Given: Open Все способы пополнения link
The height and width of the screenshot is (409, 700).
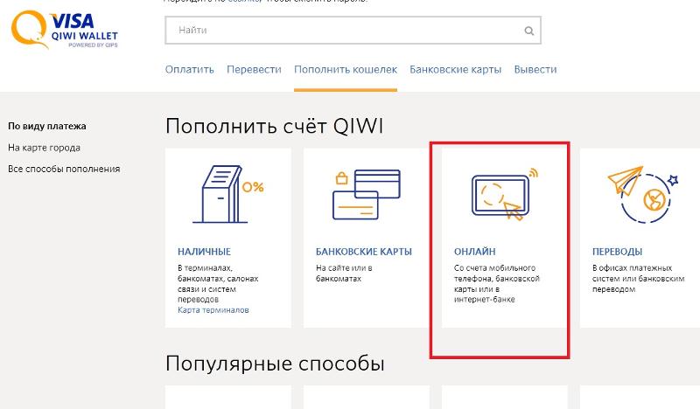Looking at the screenshot, I should [x=64, y=169].
